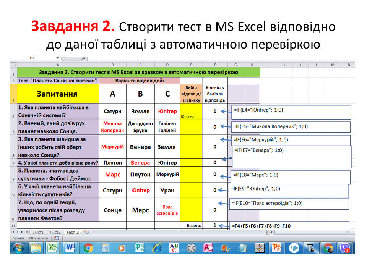Open the film strip video editor icon

[x=226, y=248]
